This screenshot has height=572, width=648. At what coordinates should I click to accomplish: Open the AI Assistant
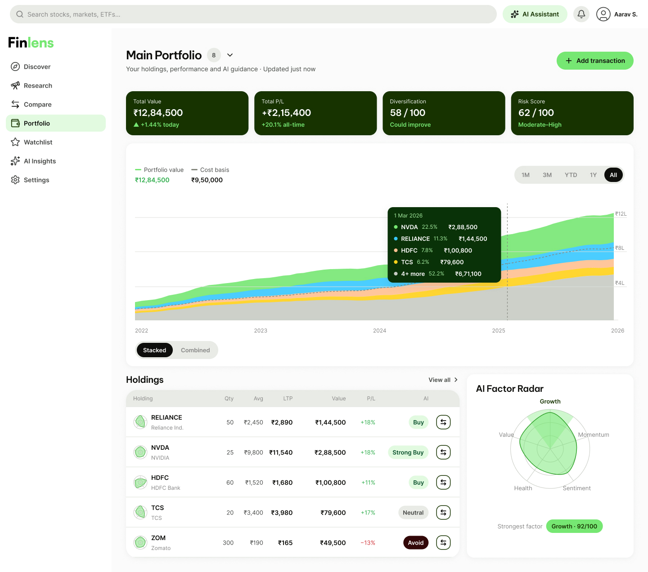[x=535, y=14]
